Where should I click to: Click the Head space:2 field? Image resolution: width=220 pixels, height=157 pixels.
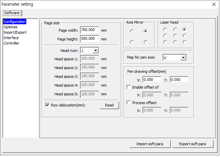[89, 67]
